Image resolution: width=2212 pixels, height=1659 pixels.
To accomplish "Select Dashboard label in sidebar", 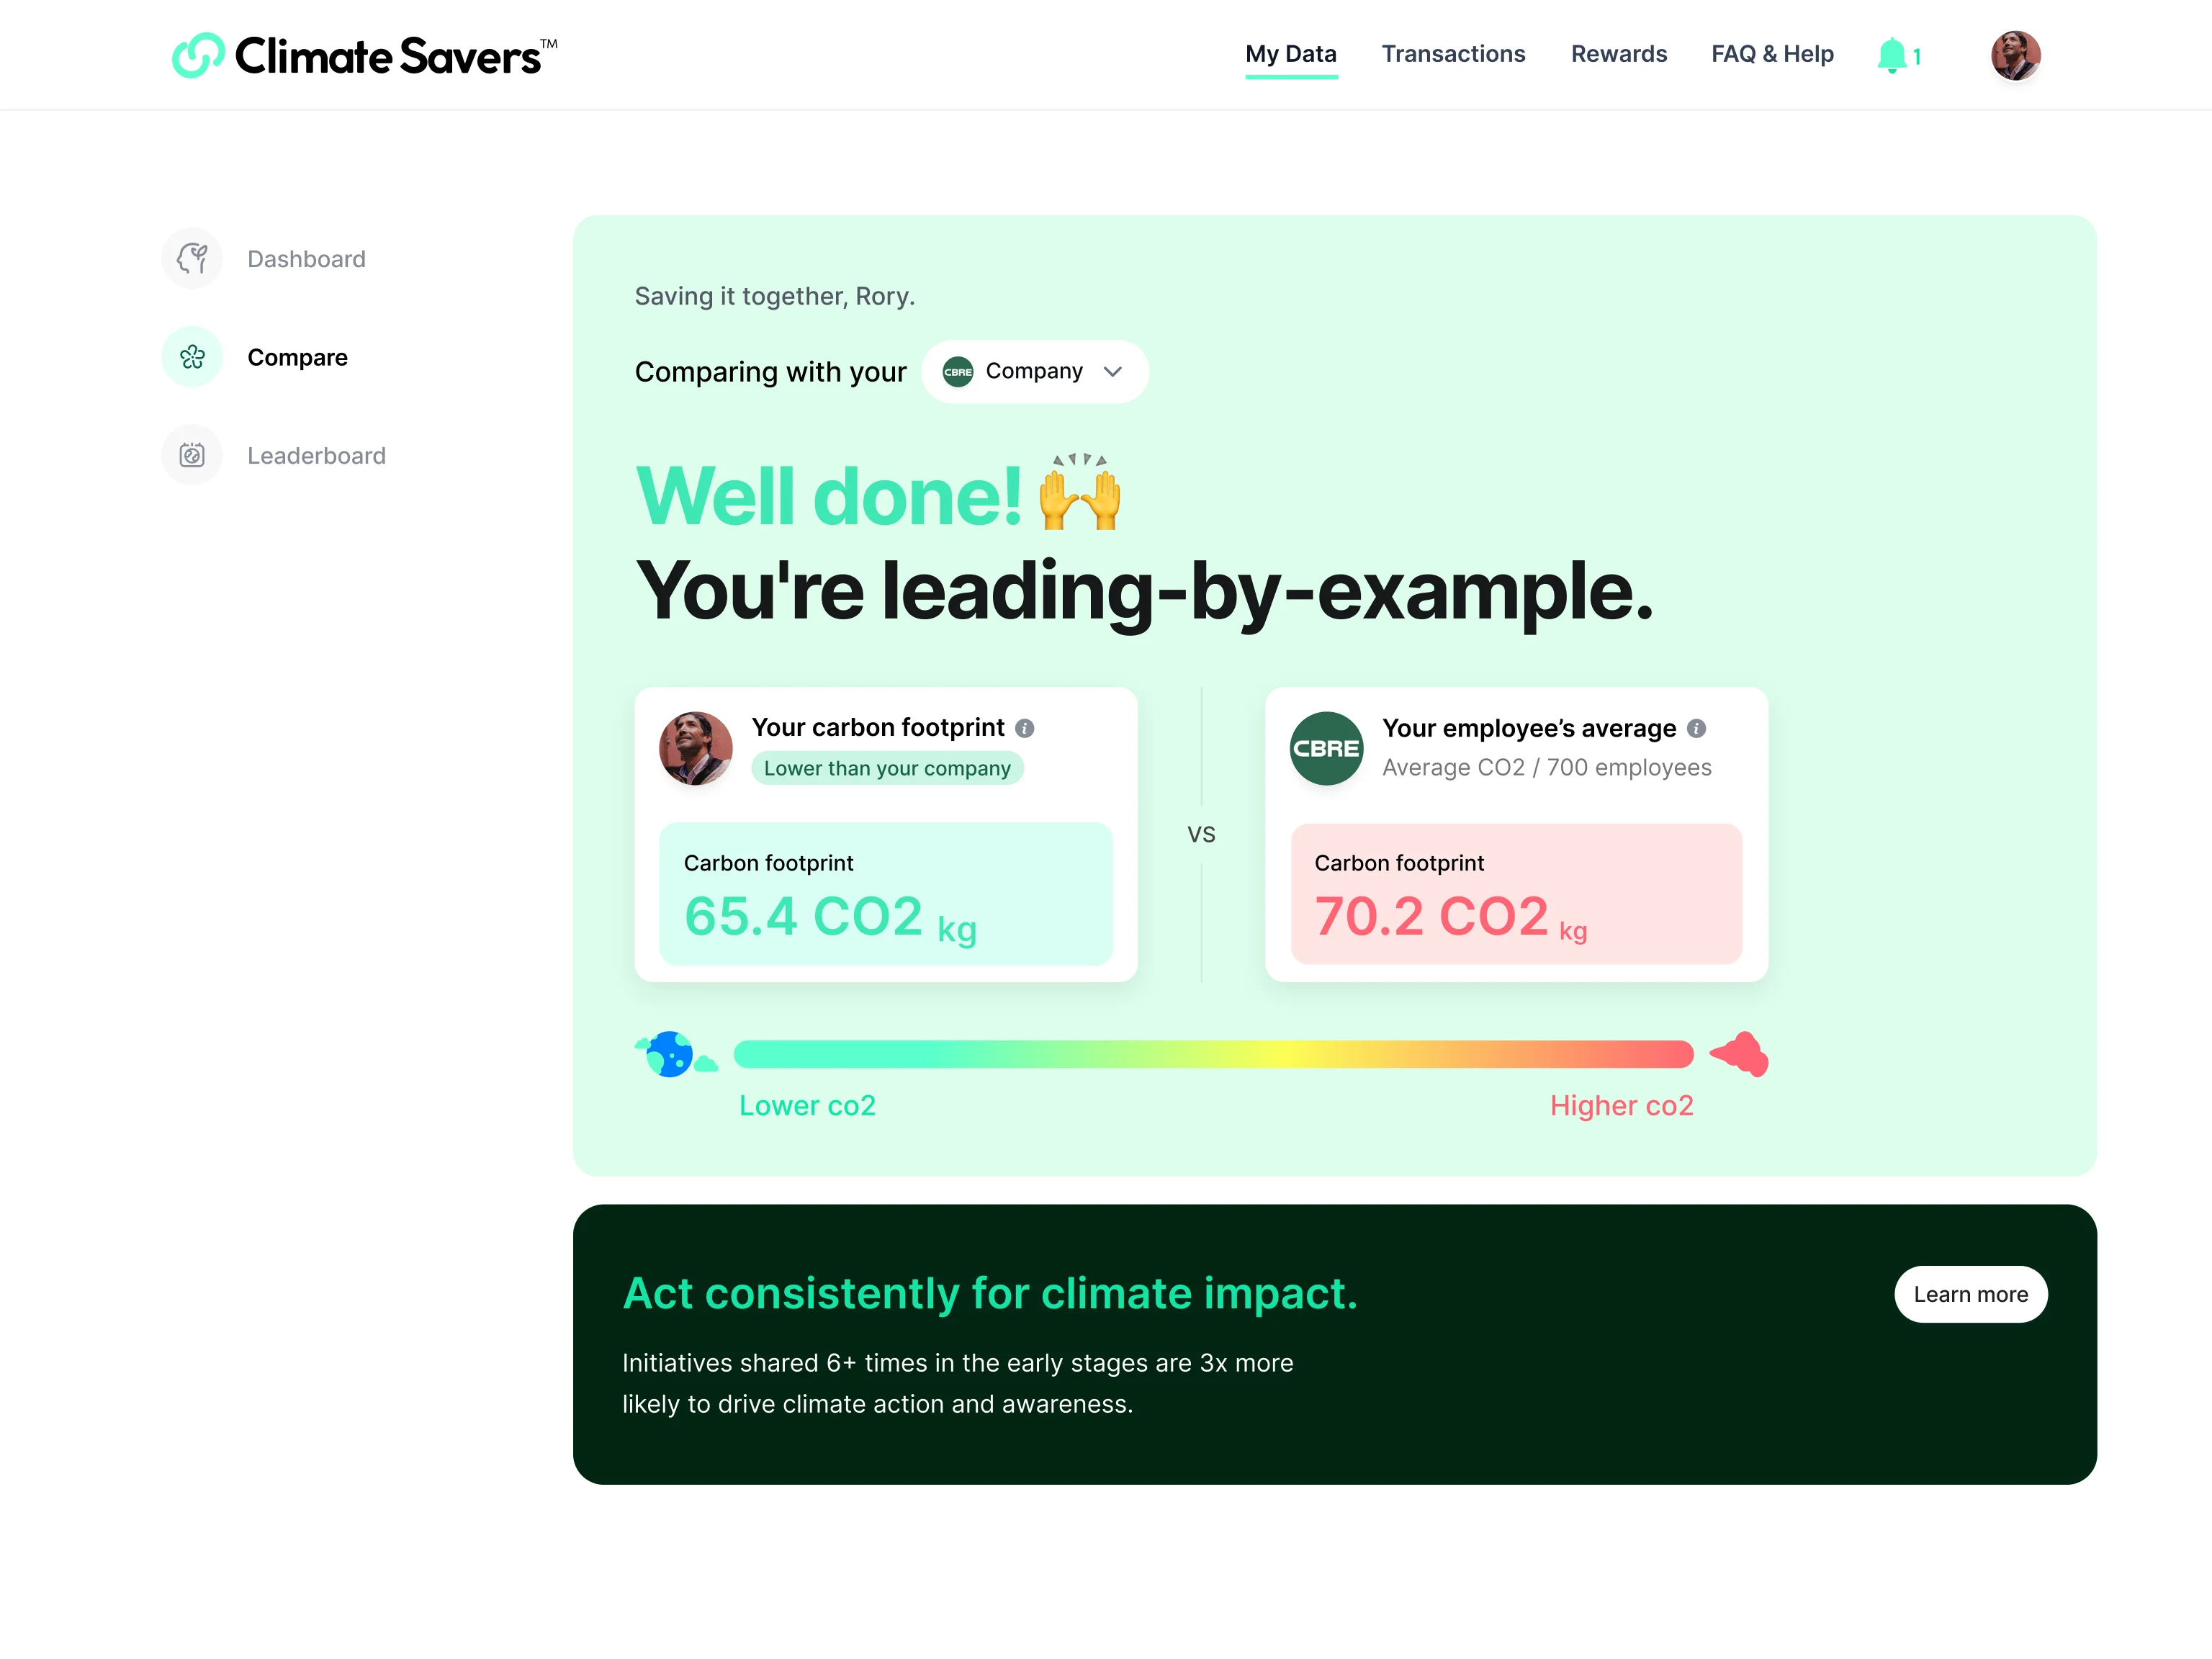I will pyautogui.click(x=306, y=259).
